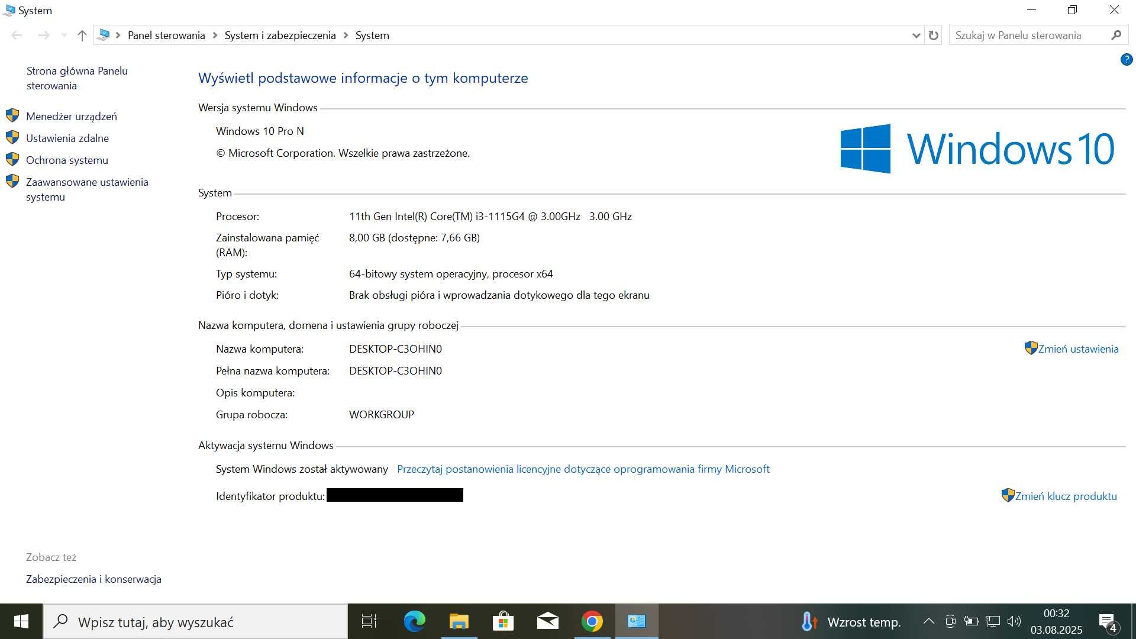The width and height of the screenshot is (1136, 639).
Task: Show hidden tray icons chevron
Action: (x=929, y=621)
